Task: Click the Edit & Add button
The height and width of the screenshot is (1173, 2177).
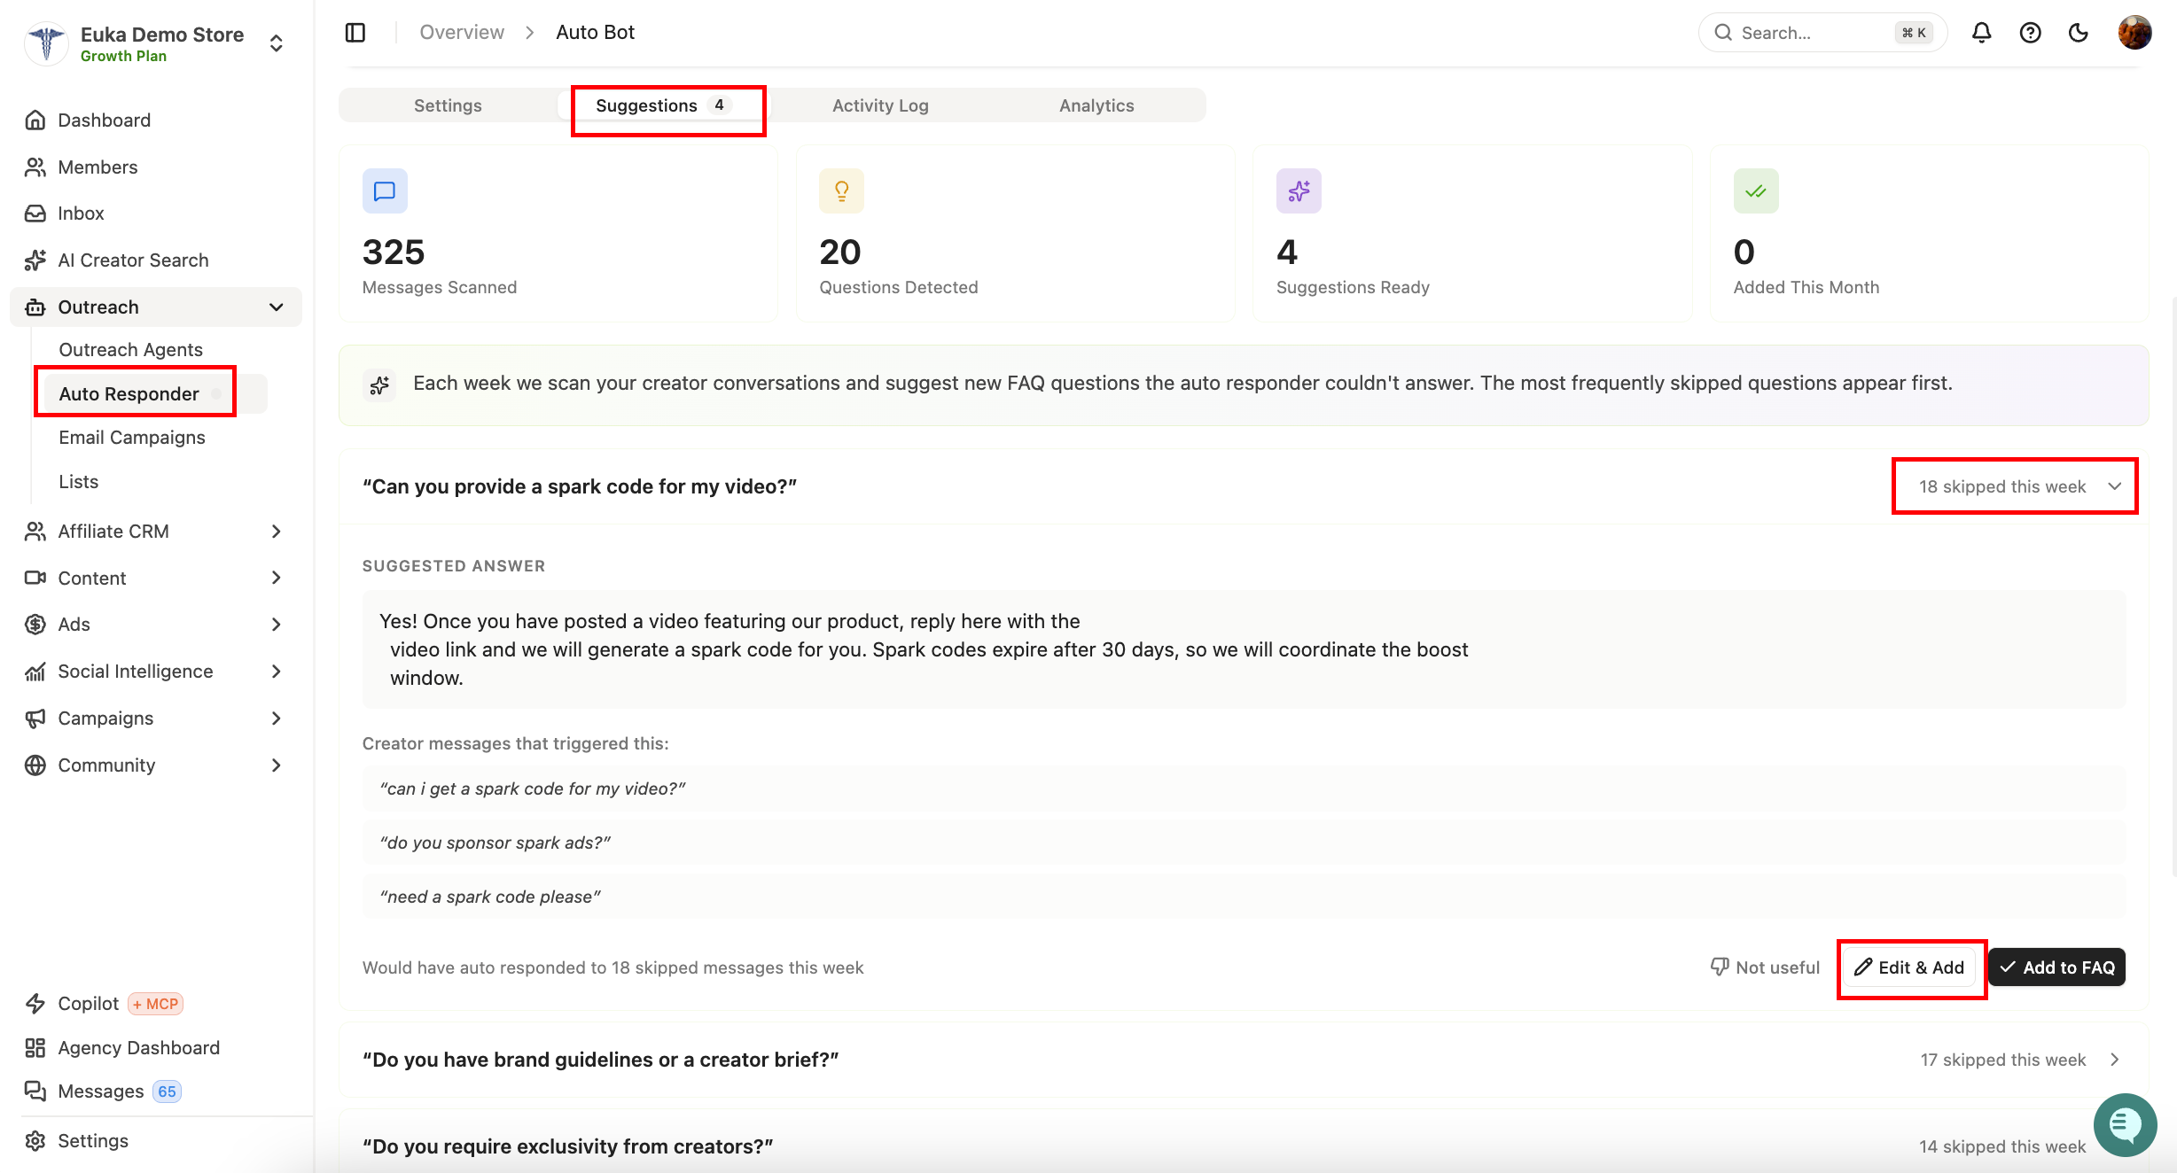Action: 1910,967
